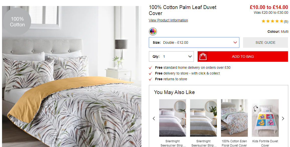The width and height of the screenshot is (290, 147).
Task: Click the red chevron in Size selector
Action: click(x=235, y=42)
